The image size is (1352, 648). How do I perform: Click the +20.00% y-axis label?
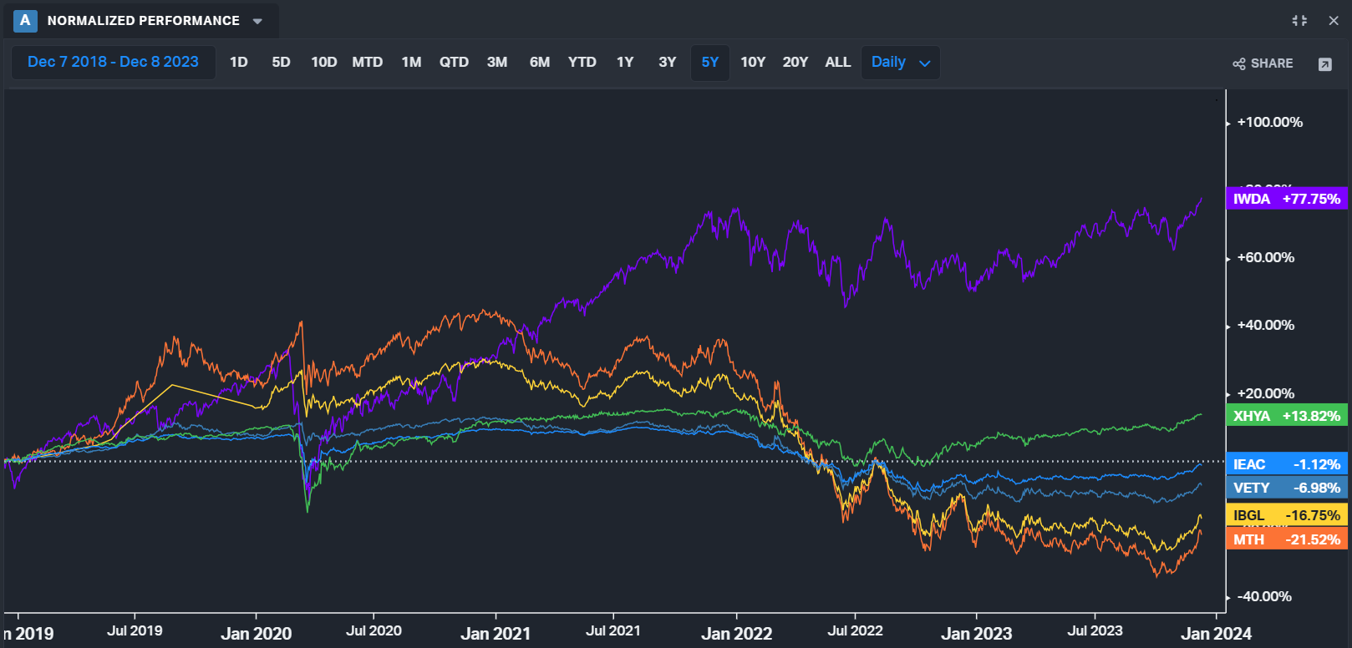click(x=1266, y=393)
